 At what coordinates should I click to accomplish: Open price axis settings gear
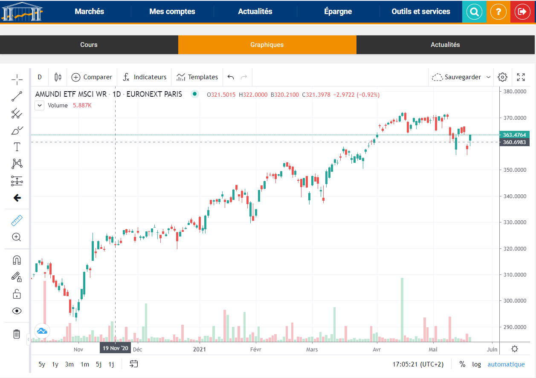point(515,349)
